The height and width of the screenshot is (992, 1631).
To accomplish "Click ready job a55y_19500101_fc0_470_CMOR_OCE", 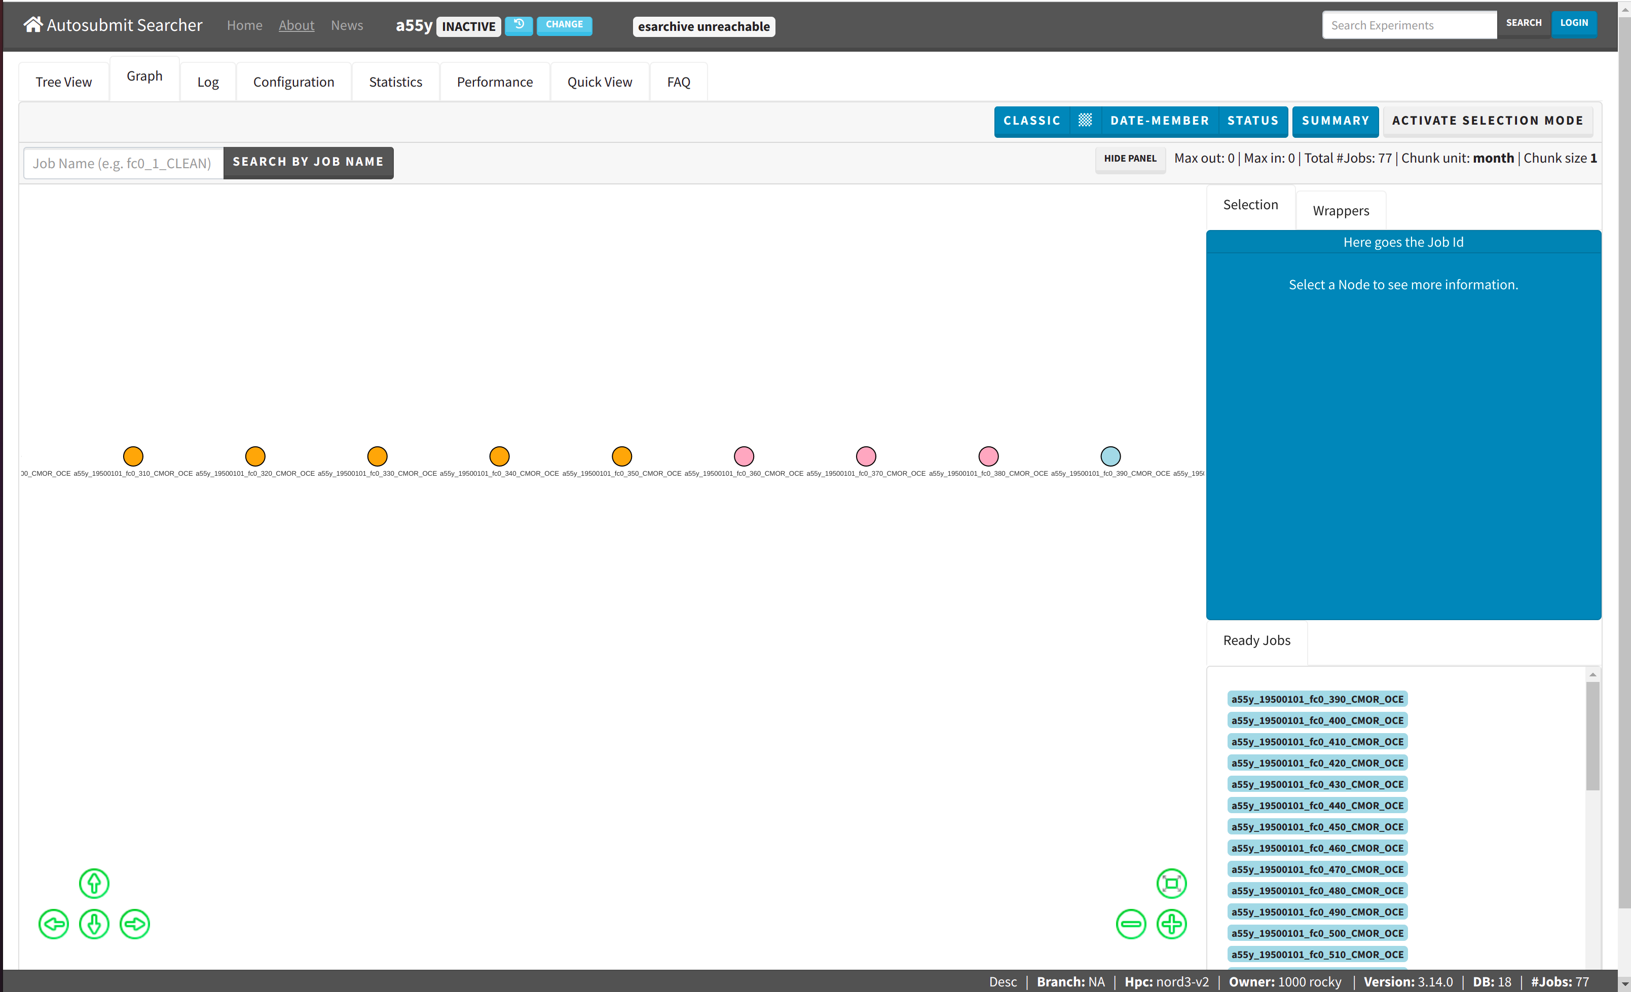I will 1317,869.
